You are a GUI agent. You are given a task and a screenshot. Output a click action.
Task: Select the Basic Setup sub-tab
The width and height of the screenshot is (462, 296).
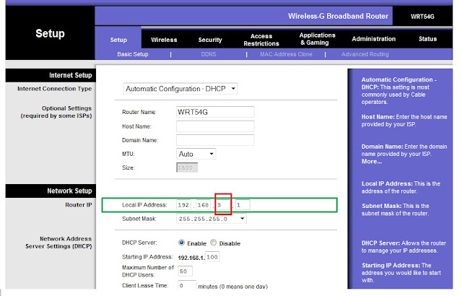[133, 54]
